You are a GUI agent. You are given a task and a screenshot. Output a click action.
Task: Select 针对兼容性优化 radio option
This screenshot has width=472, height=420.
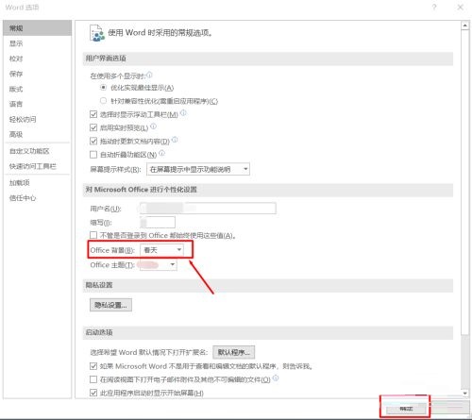(103, 101)
